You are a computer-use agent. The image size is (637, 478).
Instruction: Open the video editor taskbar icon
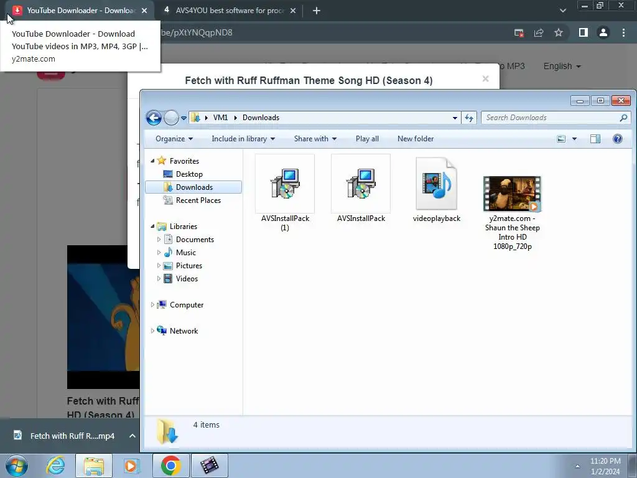click(x=209, y=466)
